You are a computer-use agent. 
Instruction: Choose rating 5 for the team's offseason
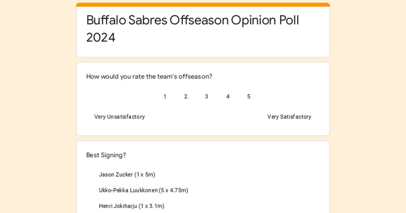(249, 97)
